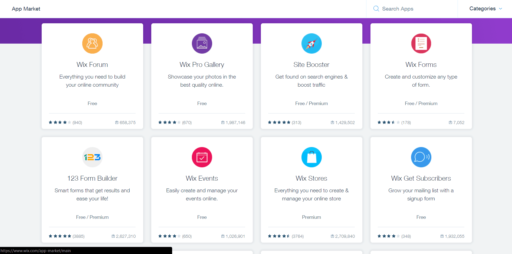Click 'Showcase your photos' description
The image size is (512, 254).
point(202,81)
